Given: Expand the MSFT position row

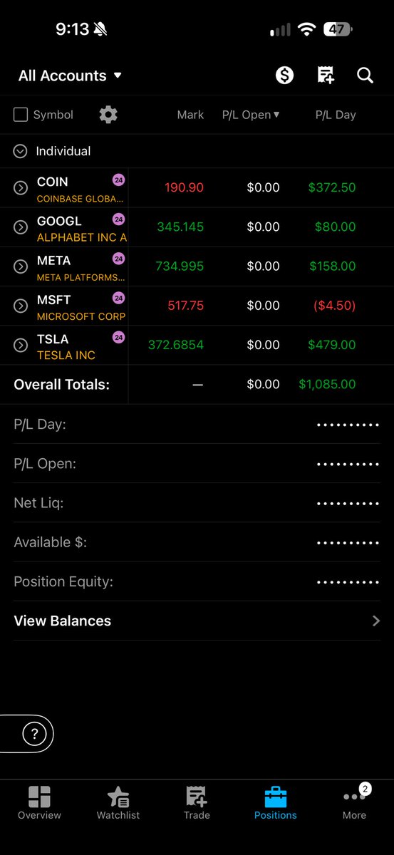Looking at the screenshot, I should (21, 306).
